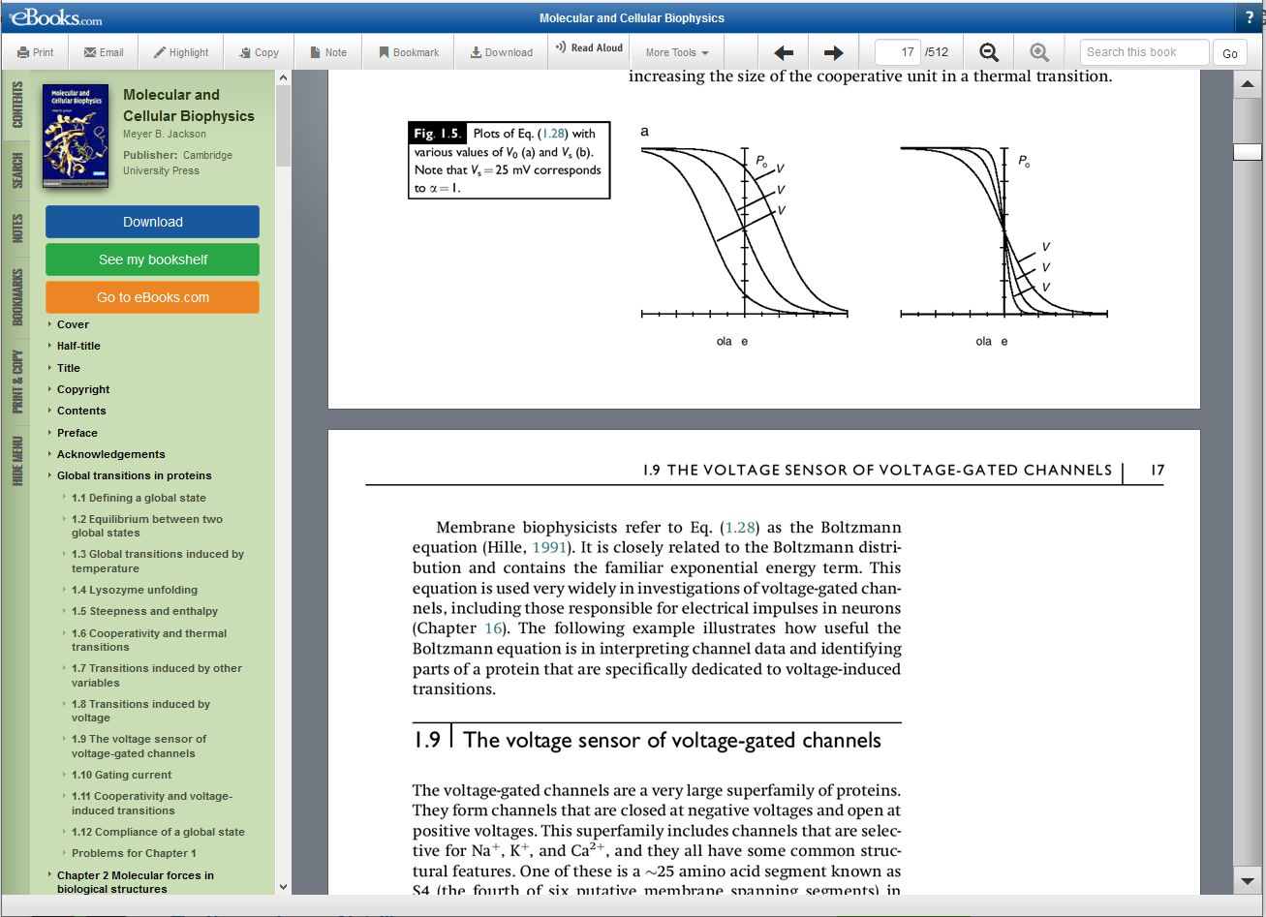Image resolution: width=1266 pixels, height=917 pixels.
Task: Click the page number input field
Action: click(898, 52)
